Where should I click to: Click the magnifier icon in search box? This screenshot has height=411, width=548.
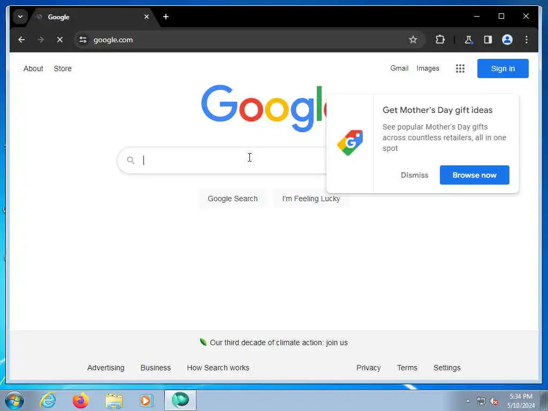coord(131,161)
